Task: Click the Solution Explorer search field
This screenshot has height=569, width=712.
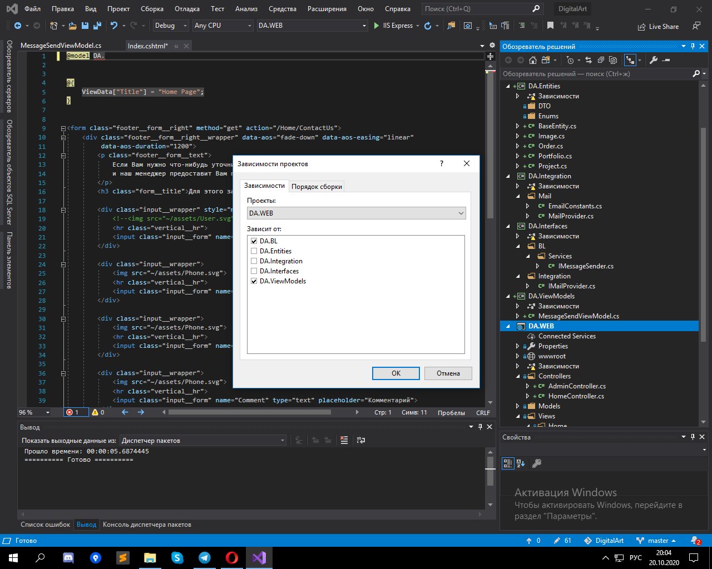Action: [595, 74]
